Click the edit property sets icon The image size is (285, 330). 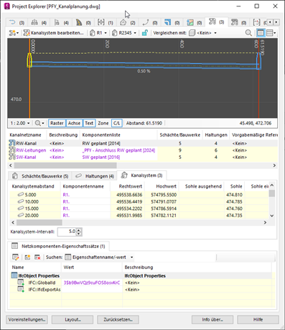click(16, 257)
